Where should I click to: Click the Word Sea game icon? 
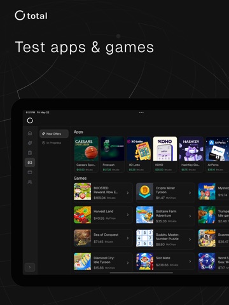[x=207, y=261]
